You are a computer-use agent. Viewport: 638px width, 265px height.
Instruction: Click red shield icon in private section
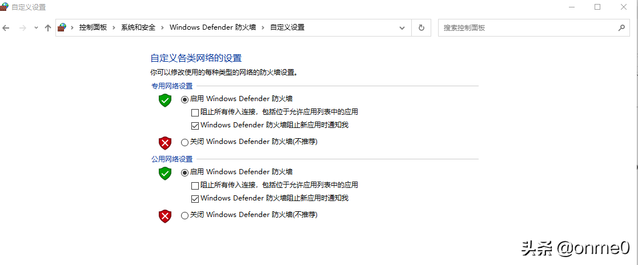(x=165, y=143)
